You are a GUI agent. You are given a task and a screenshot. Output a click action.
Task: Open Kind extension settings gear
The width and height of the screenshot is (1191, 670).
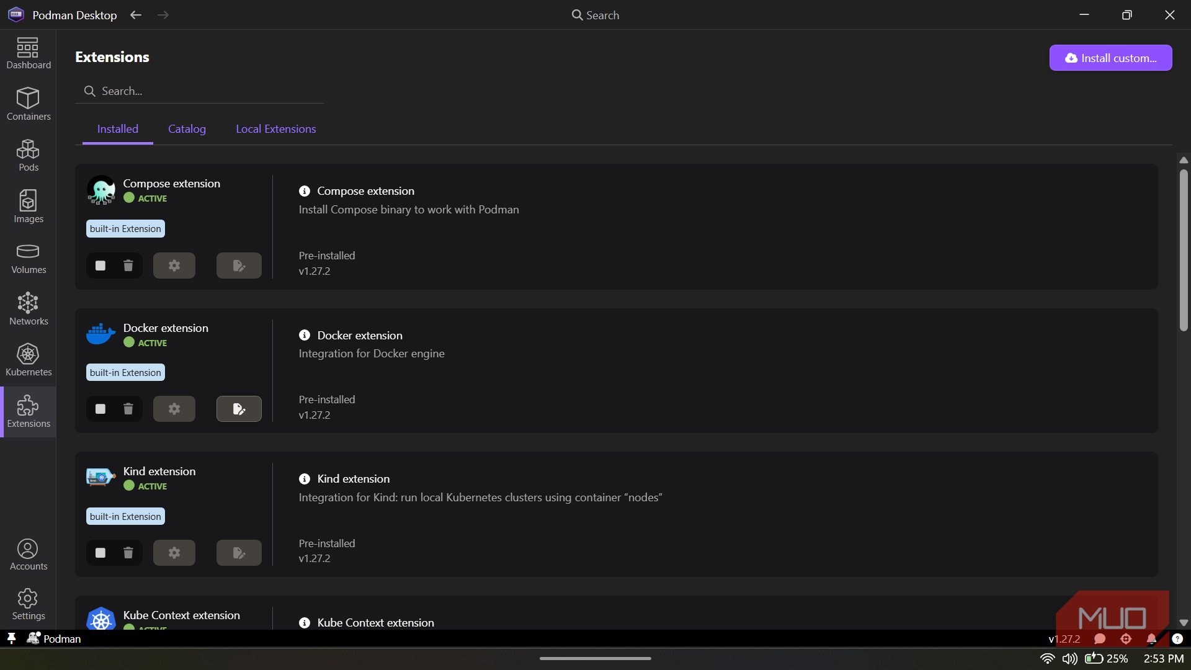(174, 553)
